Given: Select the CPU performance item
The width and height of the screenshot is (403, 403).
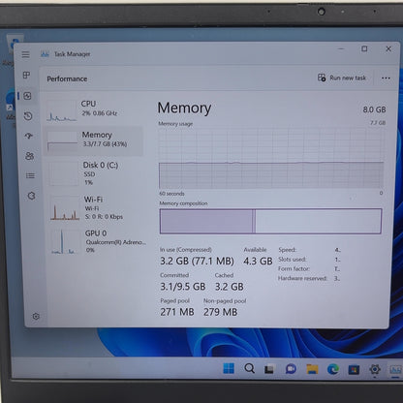Looking at the screenshot, I should point(94,110).
